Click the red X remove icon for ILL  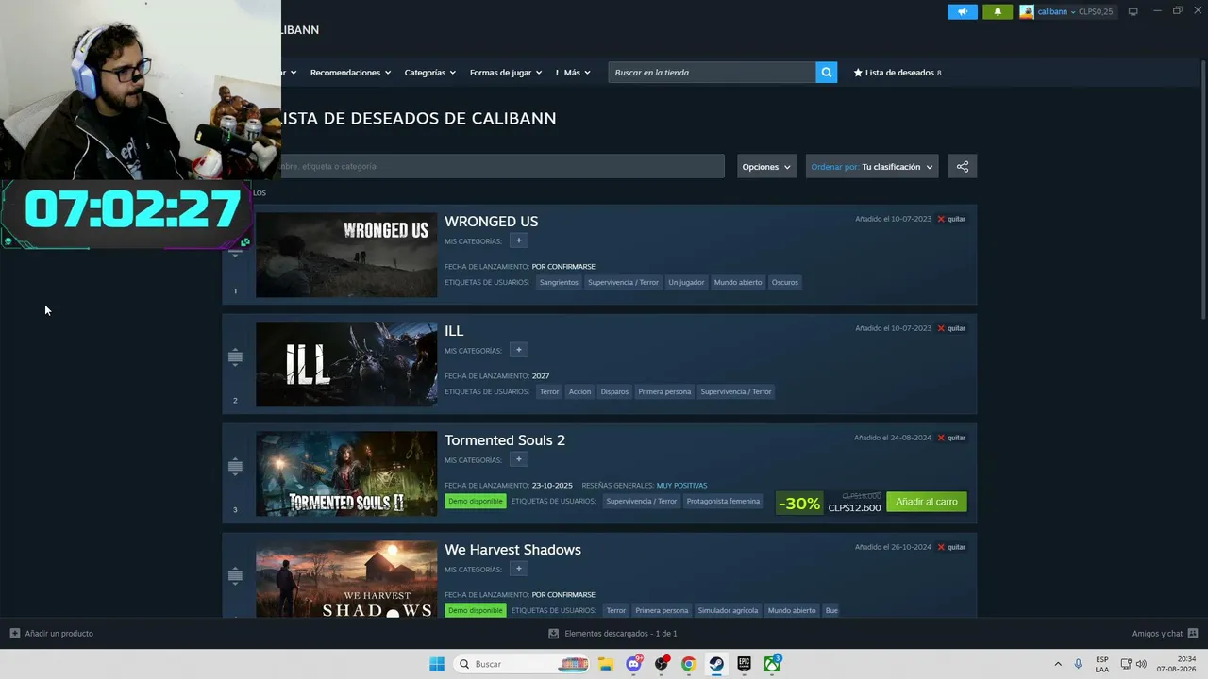[941, 328]
